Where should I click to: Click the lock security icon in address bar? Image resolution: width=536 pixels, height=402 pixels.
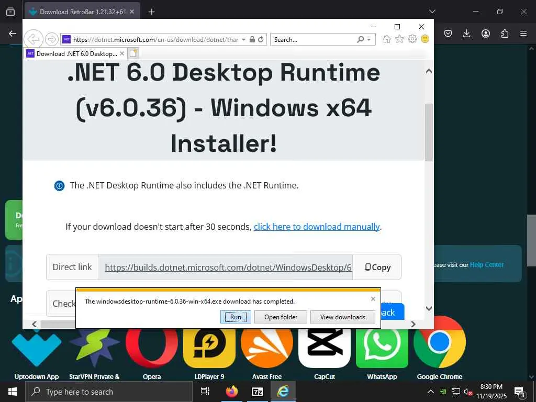[252, 39]
